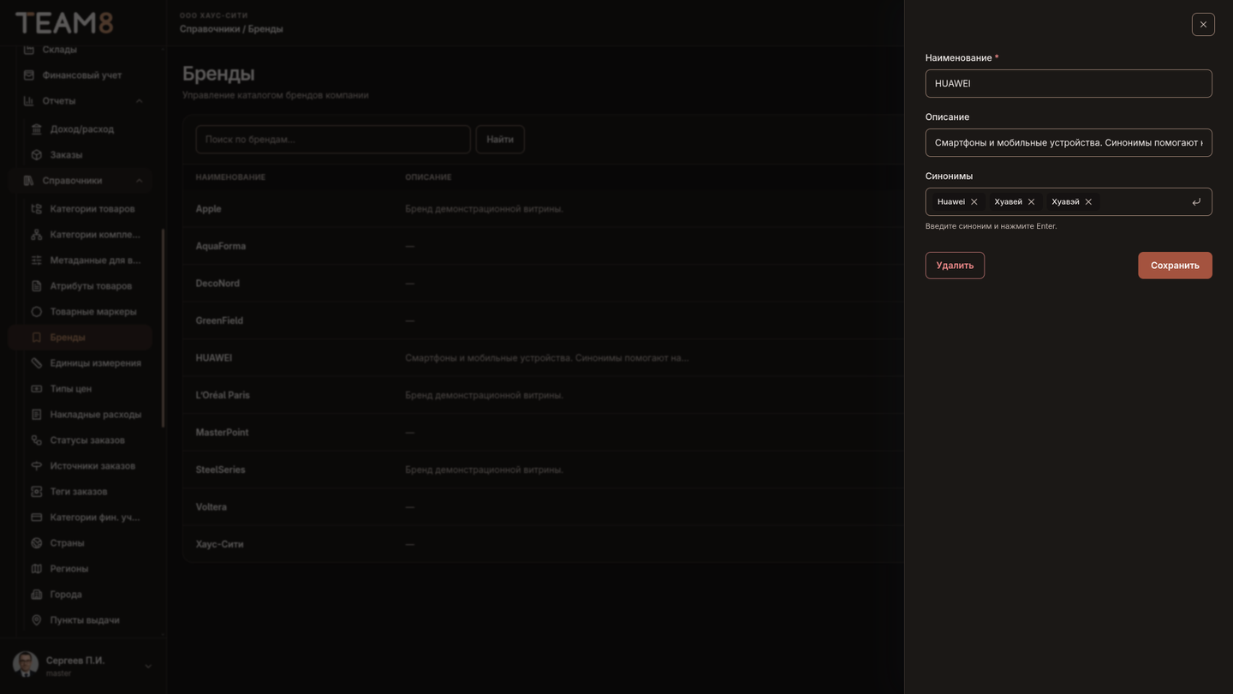Image resolution: width=1233 pixels, height=694 pixels.
Task: Select the SteelSeries brand row
Action: pos(543,470)
